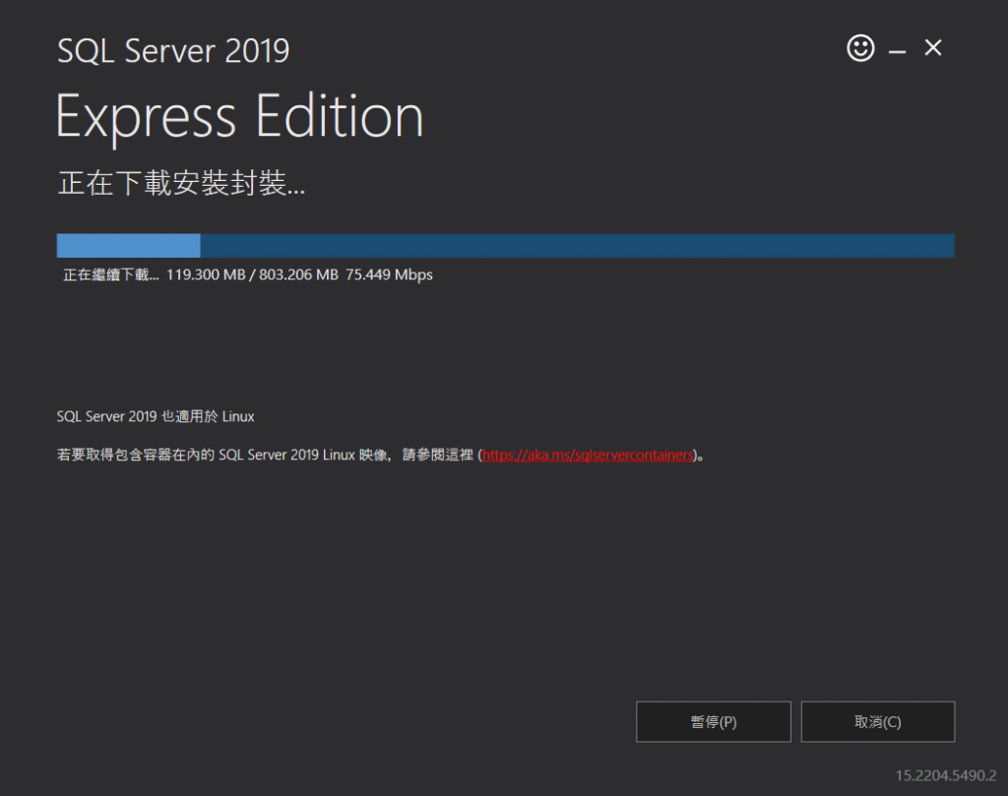Pause the download with 暫停(P) button

coord(713,721)
